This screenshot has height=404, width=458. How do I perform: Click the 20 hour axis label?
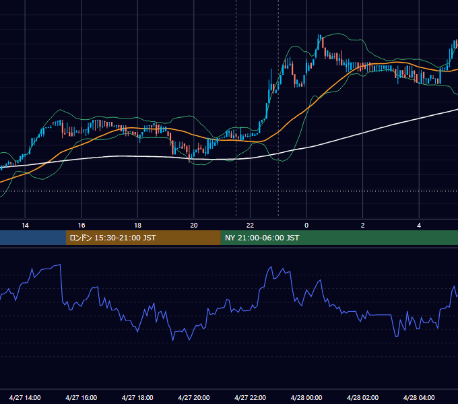point(194,226)
